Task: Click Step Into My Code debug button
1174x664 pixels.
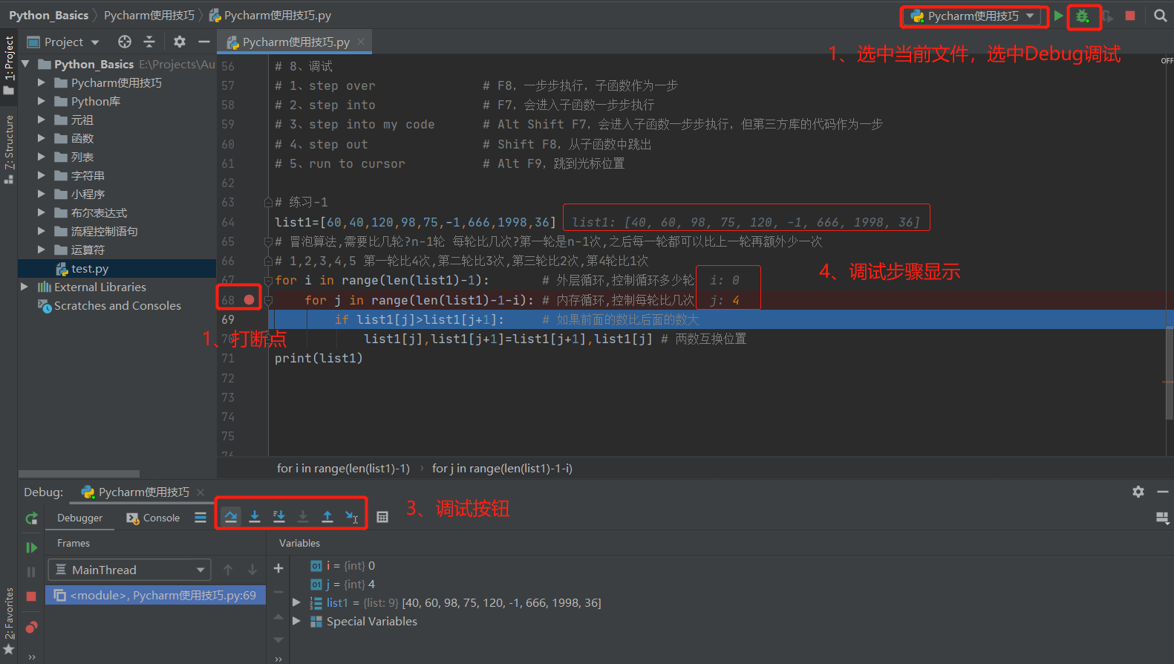Action: pos(279,517)
